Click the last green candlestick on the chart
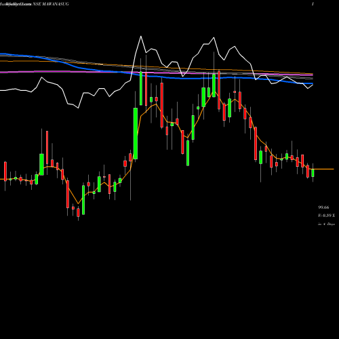Screen dimensions: 339x339 (313, 173)
